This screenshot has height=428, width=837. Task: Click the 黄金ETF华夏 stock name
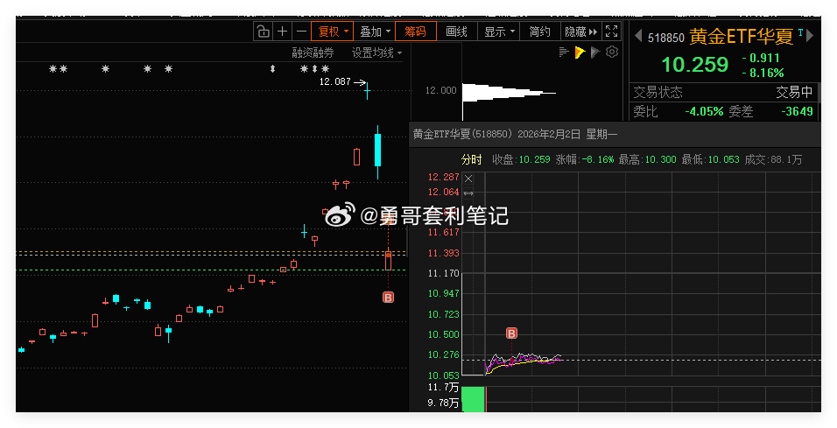(741, 36)
